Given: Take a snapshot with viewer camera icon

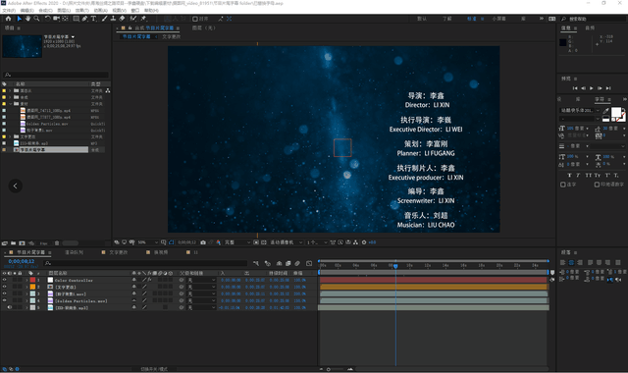Looking at the screenshot, I should (203, 242).
